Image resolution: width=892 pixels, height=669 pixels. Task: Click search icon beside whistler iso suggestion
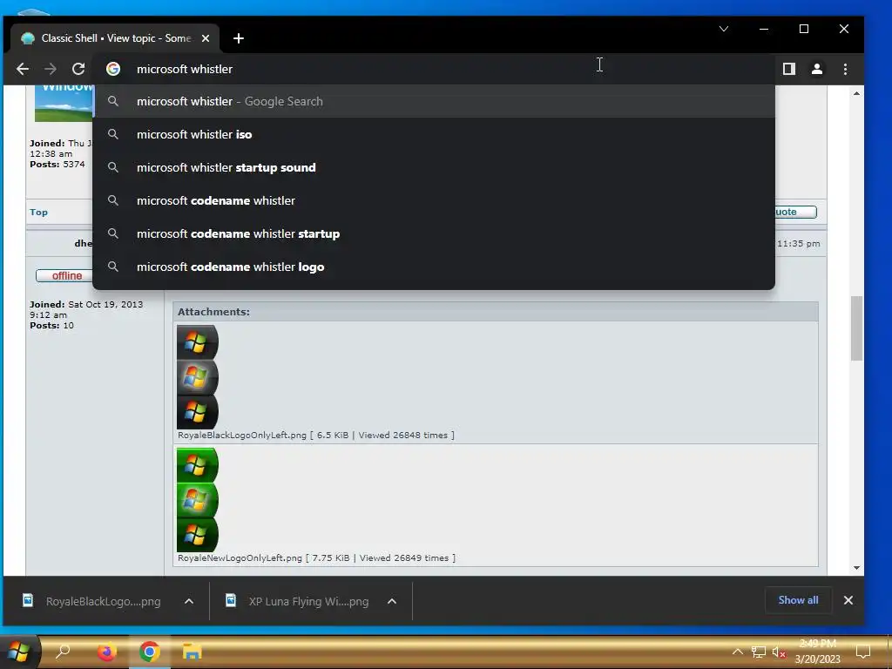click(x=113, y=134)
